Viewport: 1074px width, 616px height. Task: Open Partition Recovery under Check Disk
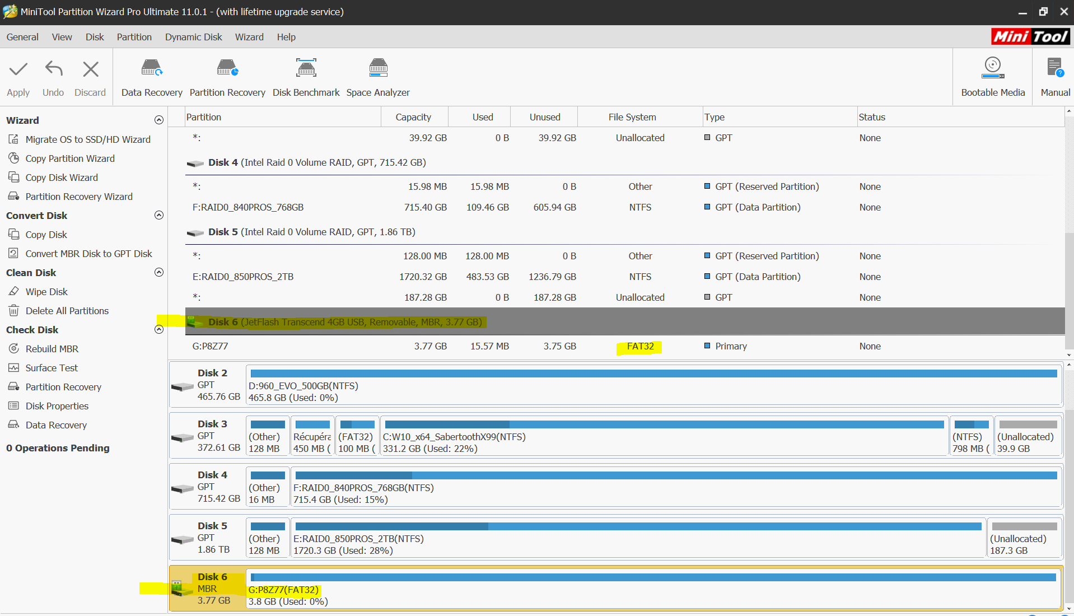tap(63, 387)
